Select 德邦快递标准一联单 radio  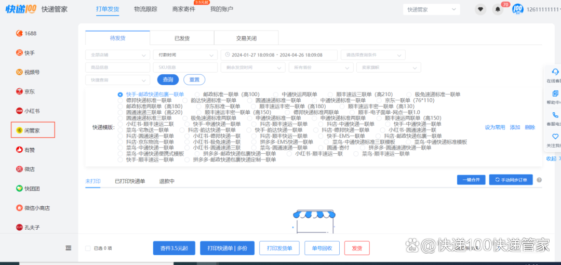tap(120, 100)
